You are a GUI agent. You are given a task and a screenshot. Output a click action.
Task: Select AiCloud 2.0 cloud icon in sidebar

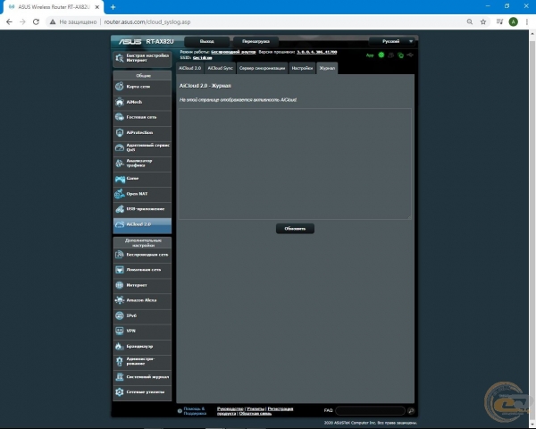click(x=120, y=224)
